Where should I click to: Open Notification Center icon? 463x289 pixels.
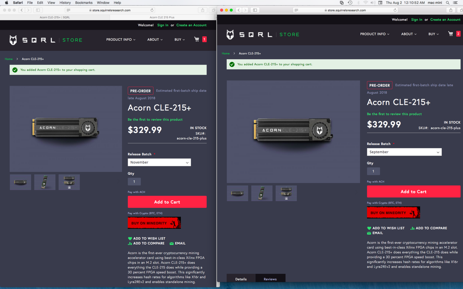455,3
